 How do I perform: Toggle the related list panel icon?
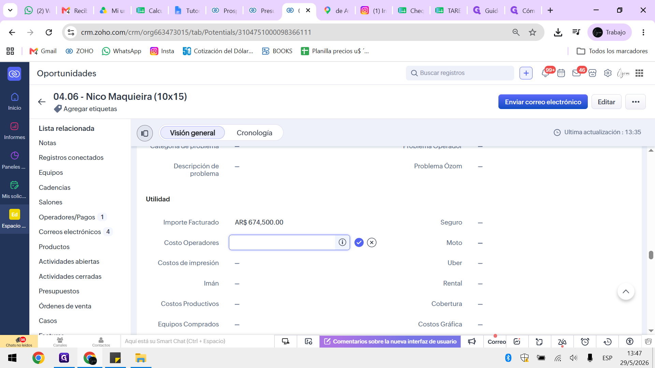(x=145, y=133)
